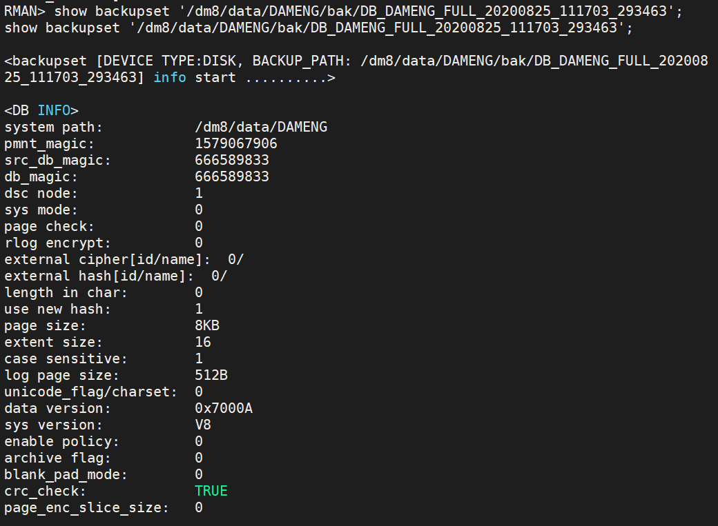Screen dimensions: 718x526
Task: Click the page size value 8KB
Action: click(x=207, y=325)
